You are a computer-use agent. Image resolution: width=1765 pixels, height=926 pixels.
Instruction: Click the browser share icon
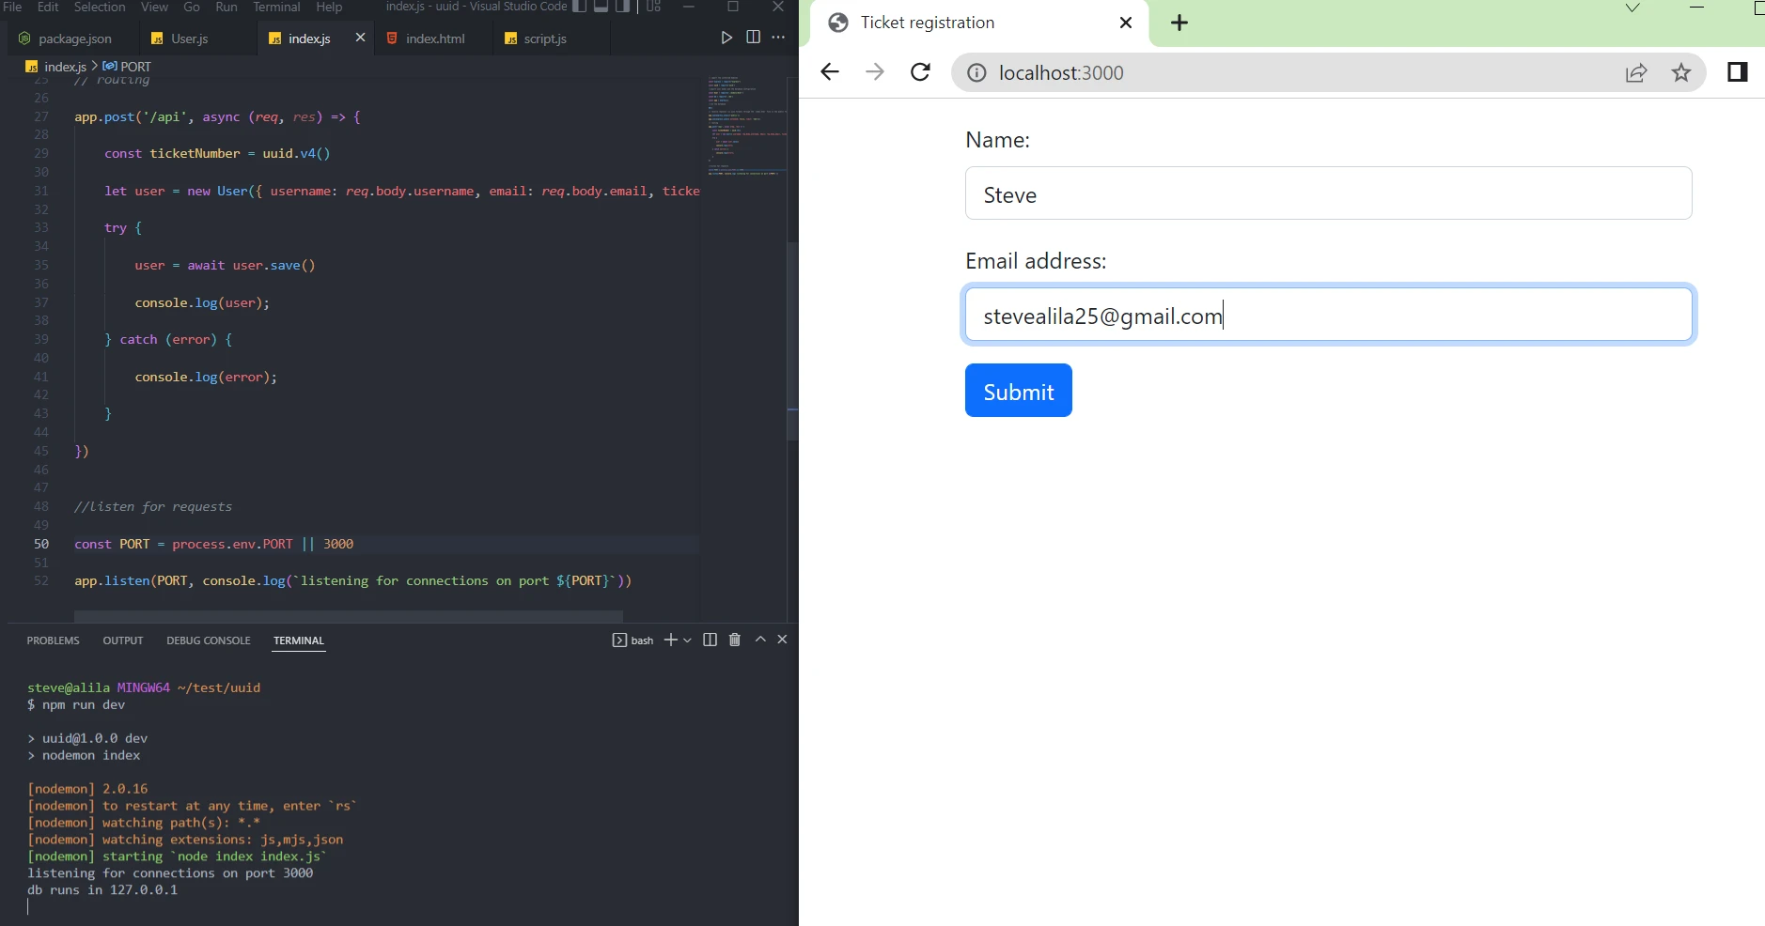1636,72
